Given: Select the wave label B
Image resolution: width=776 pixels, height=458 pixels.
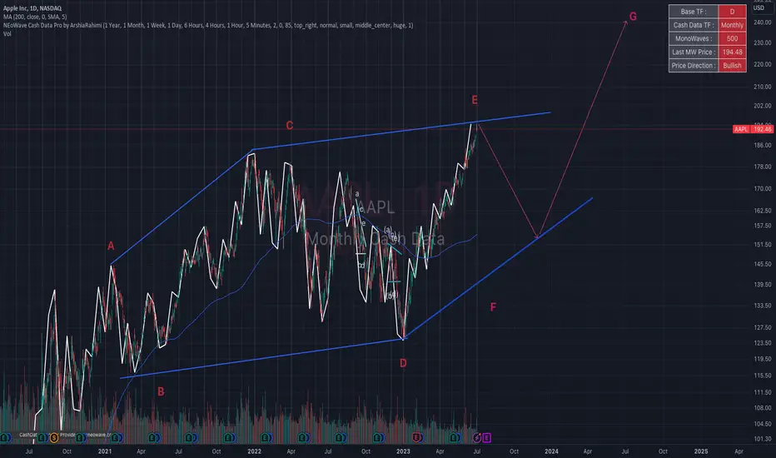Looking at the screenshot, I should coord(161,391).
